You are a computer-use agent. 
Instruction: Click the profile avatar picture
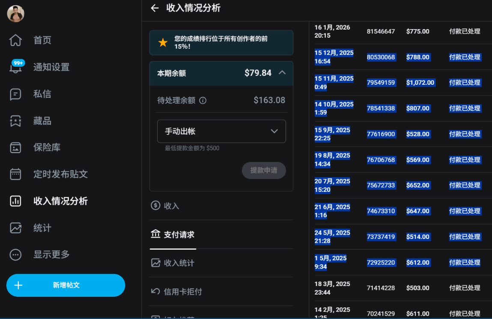pyautogui.click(x=16, y=14)
